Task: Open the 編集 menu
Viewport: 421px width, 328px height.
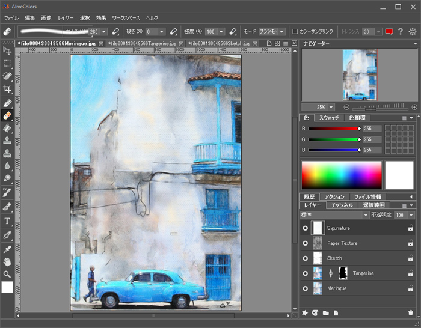Action: click(x=30, y=18)
